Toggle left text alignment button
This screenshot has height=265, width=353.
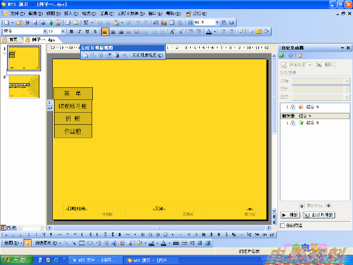click(x=105, y=32)
